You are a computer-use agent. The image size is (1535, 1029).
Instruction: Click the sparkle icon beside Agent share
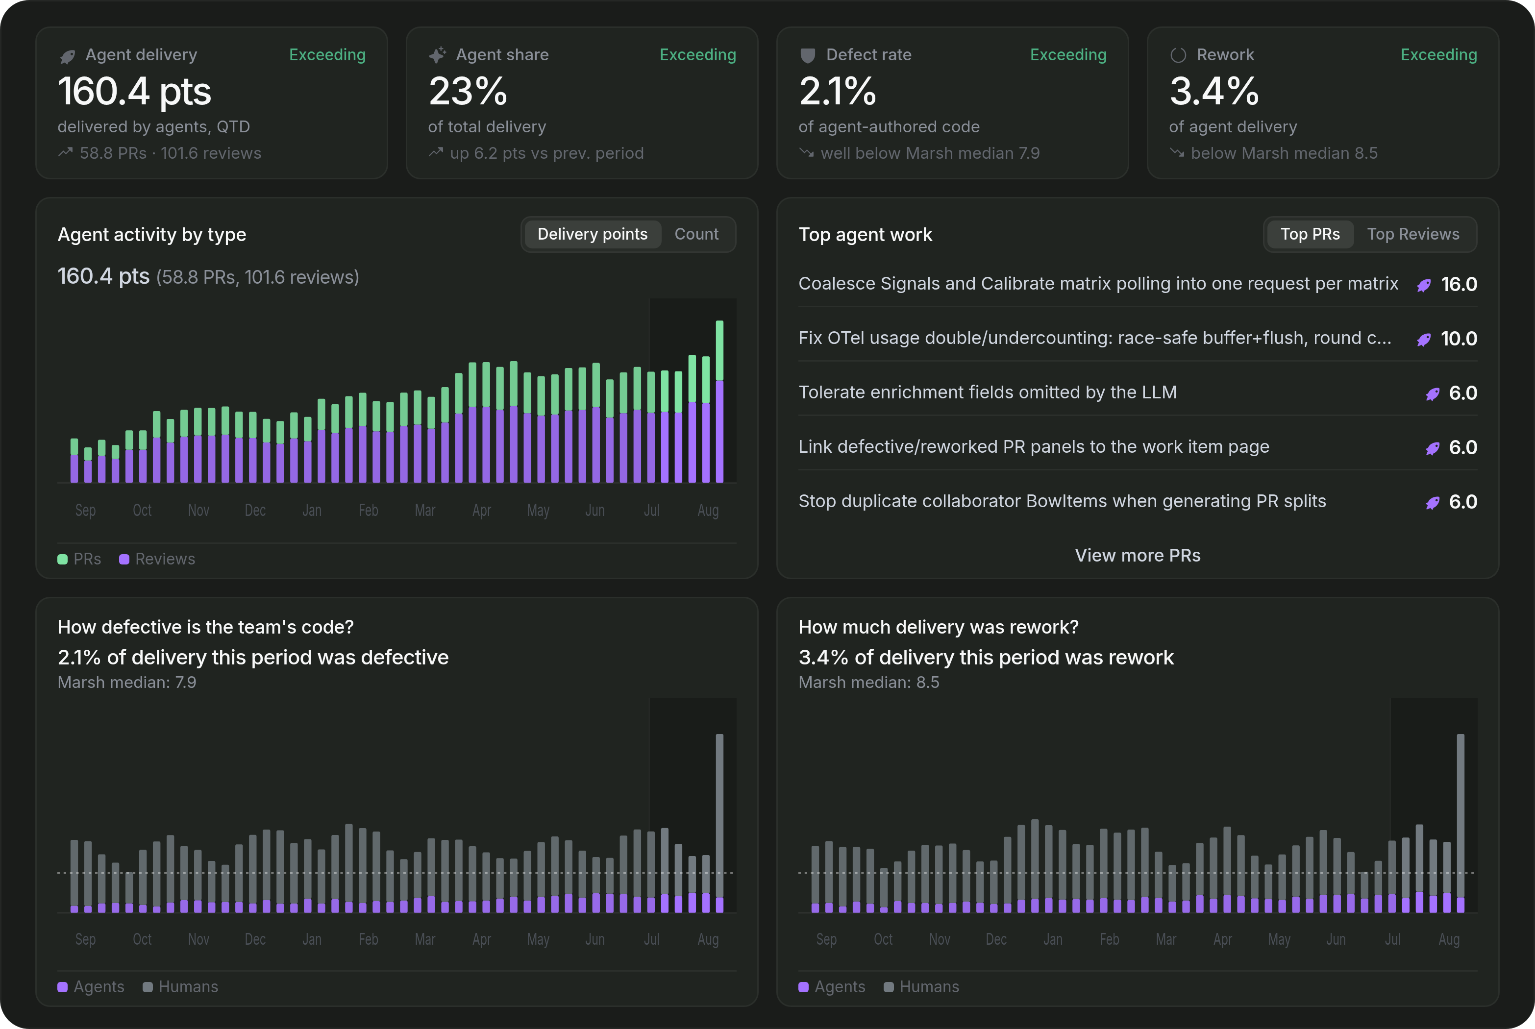(437, 55)
